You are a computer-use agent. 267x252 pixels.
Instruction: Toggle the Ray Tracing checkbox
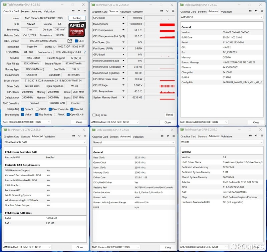[x=40, y=114]
